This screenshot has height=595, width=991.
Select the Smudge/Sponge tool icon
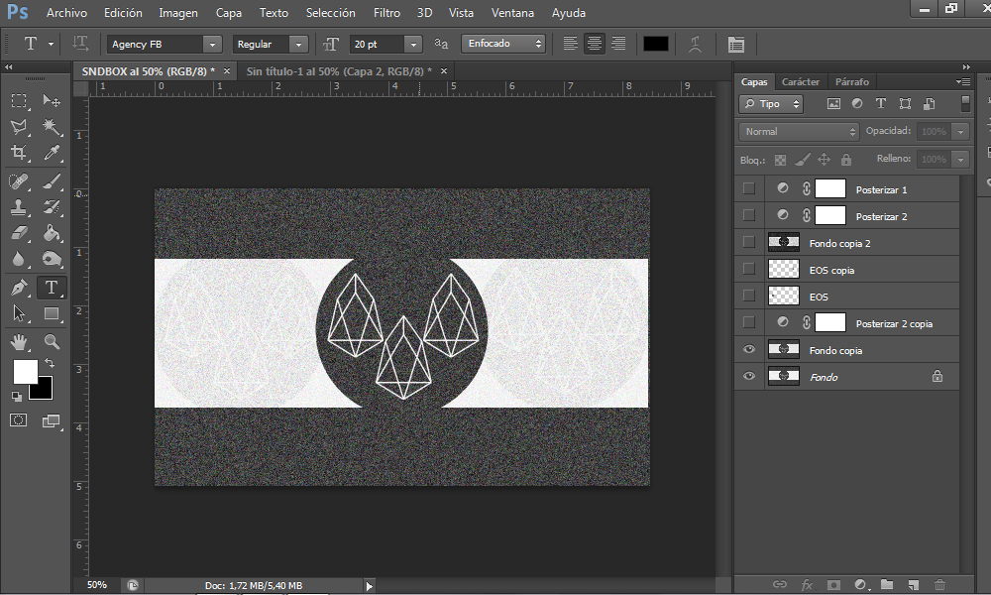tap(52, 259)
